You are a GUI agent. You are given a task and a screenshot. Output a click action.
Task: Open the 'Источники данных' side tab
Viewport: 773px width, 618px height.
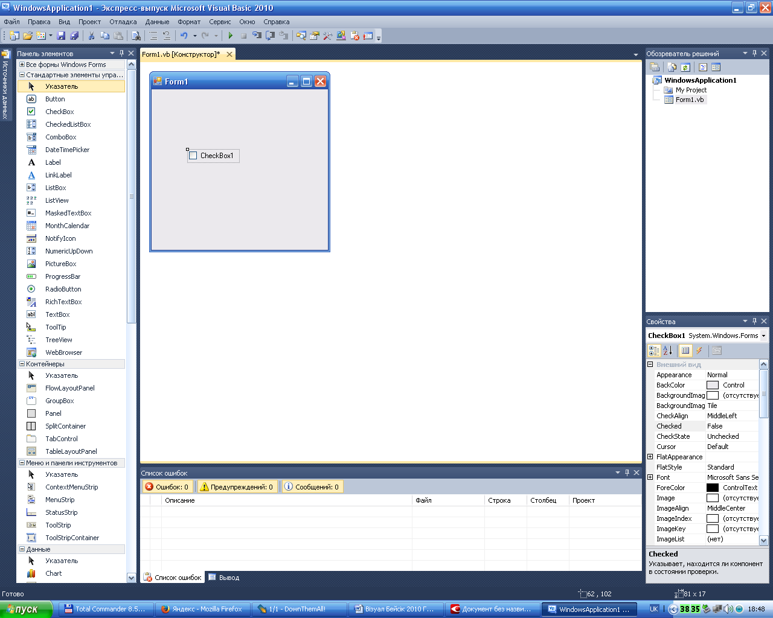(5, 86)
